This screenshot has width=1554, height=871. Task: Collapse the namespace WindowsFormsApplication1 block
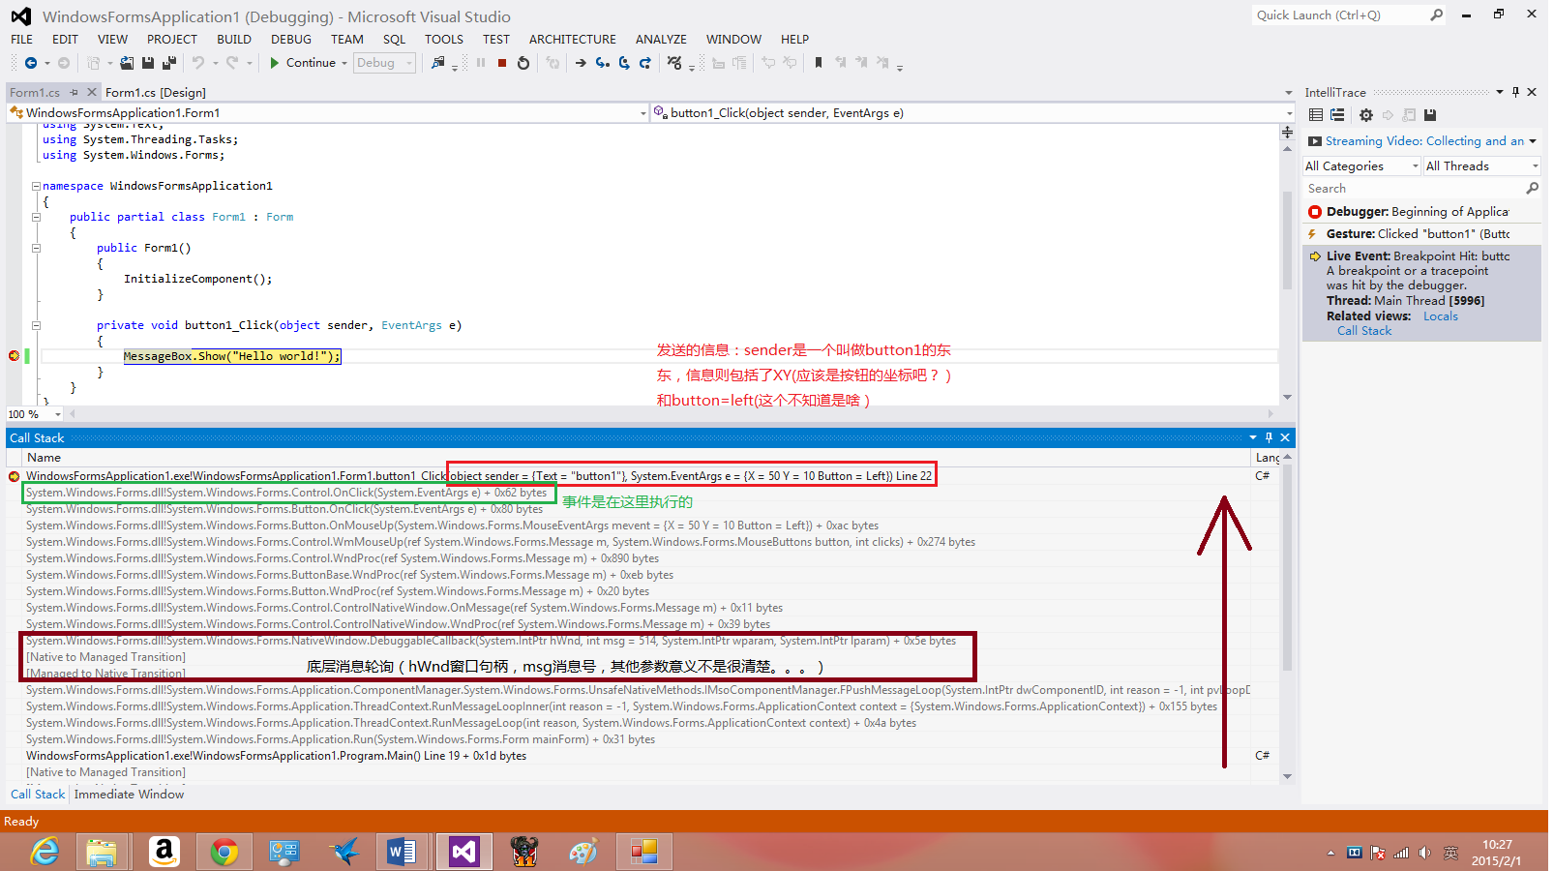(36, 186)
